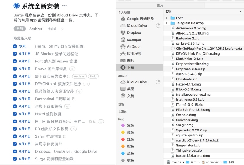The height and width of the screenshot is (165, 244).
Task: Uncheck the iTerm、oh my zsh 安装配置 task
Action: coord(15,46)
